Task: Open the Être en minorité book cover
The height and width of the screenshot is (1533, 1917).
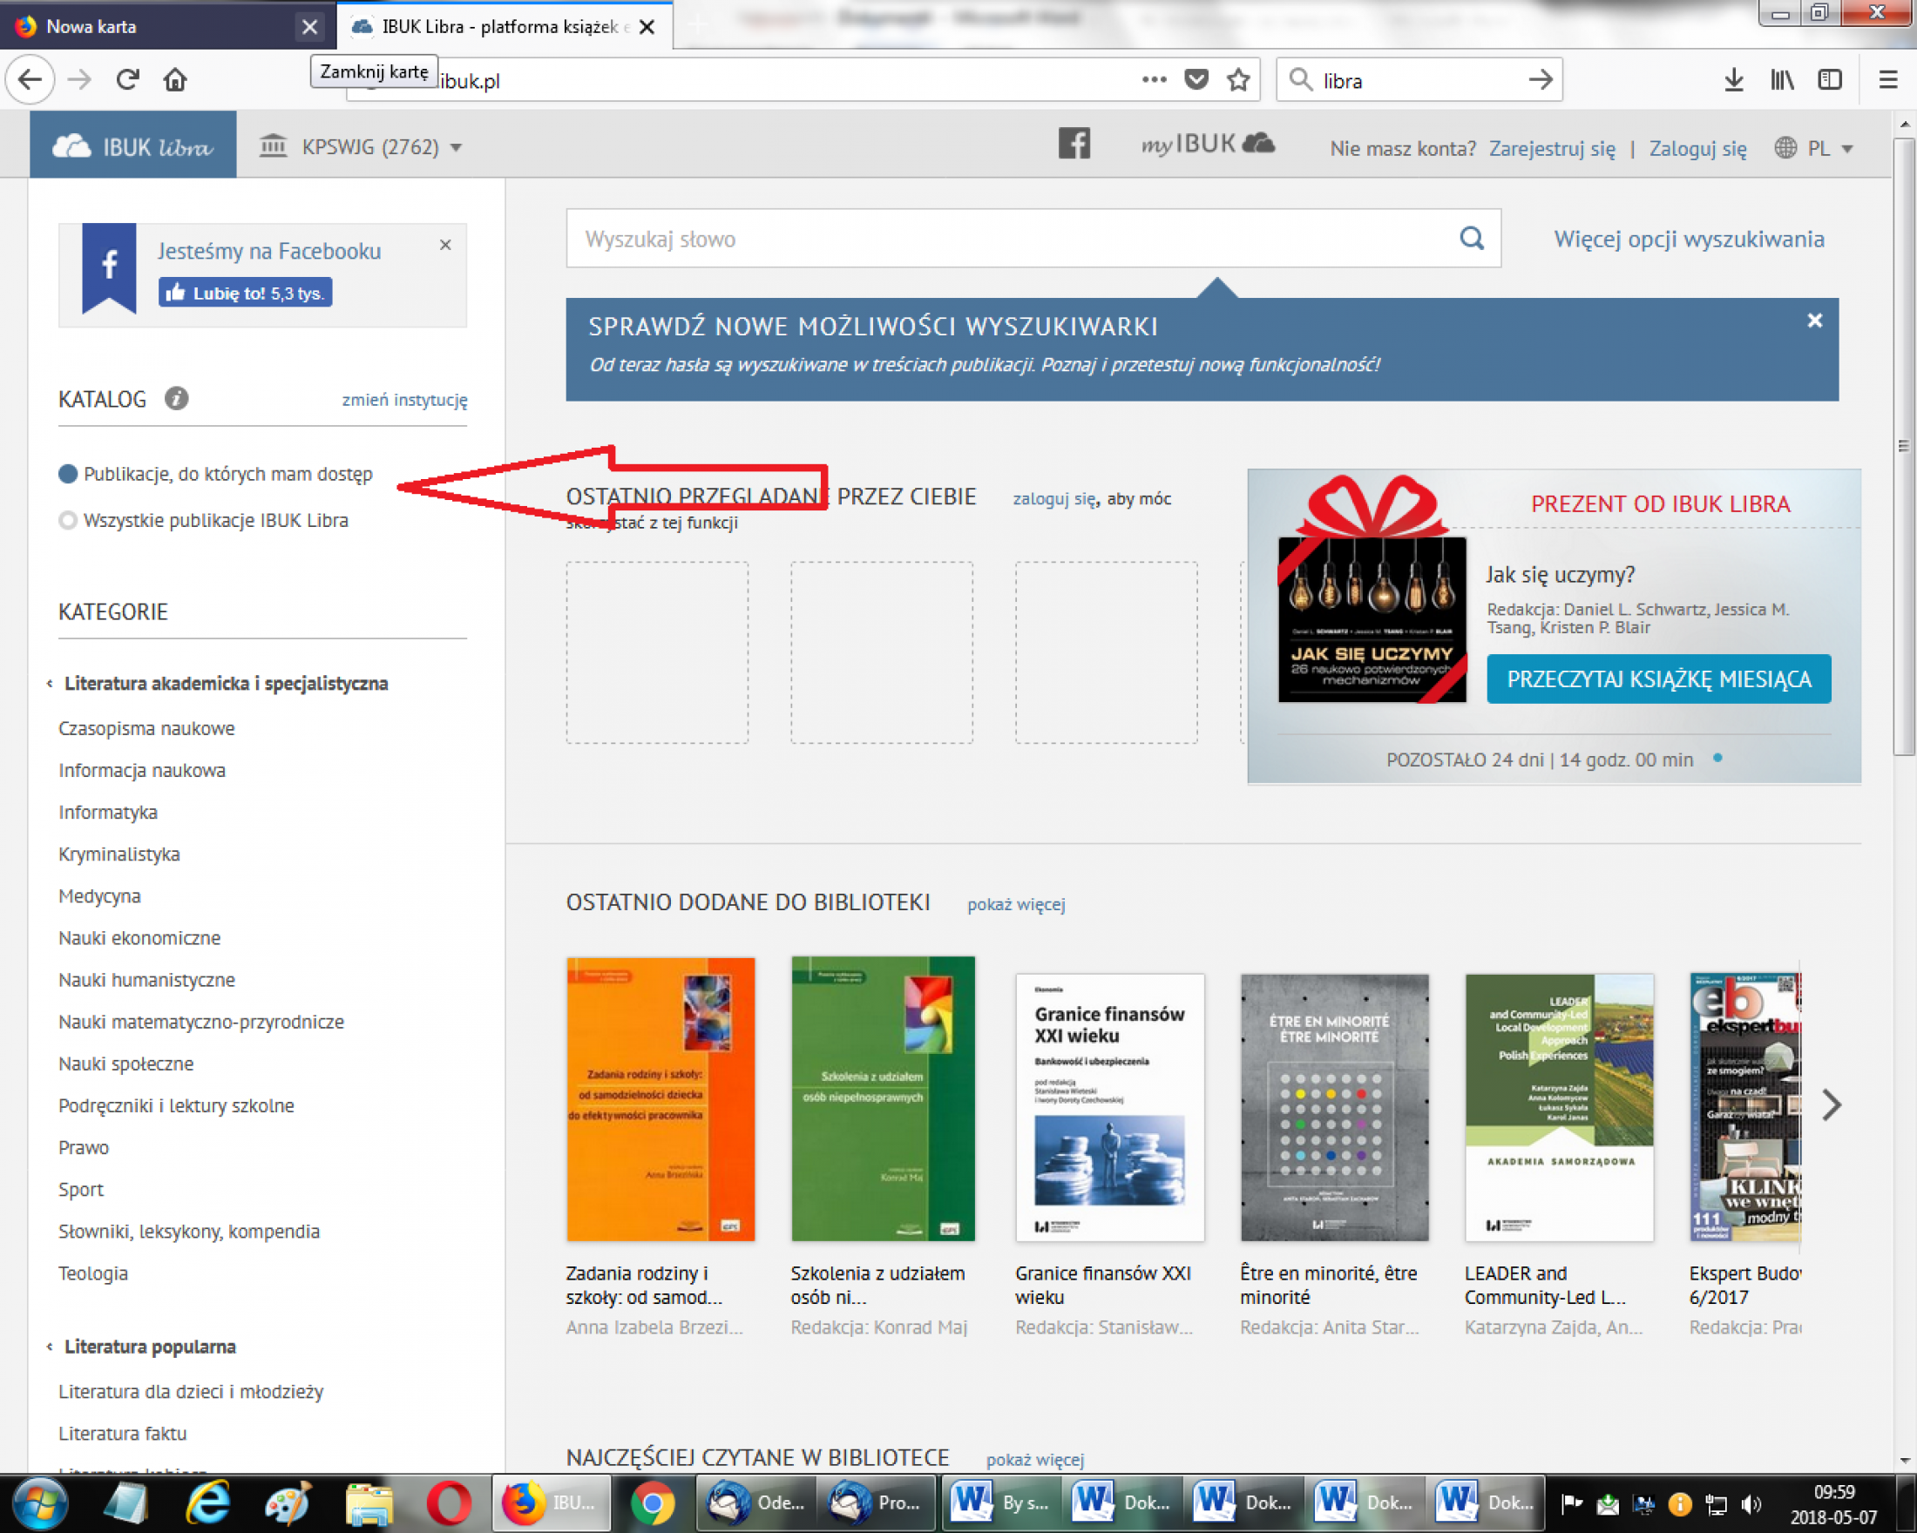Action: click(x=1335, y=1107)
